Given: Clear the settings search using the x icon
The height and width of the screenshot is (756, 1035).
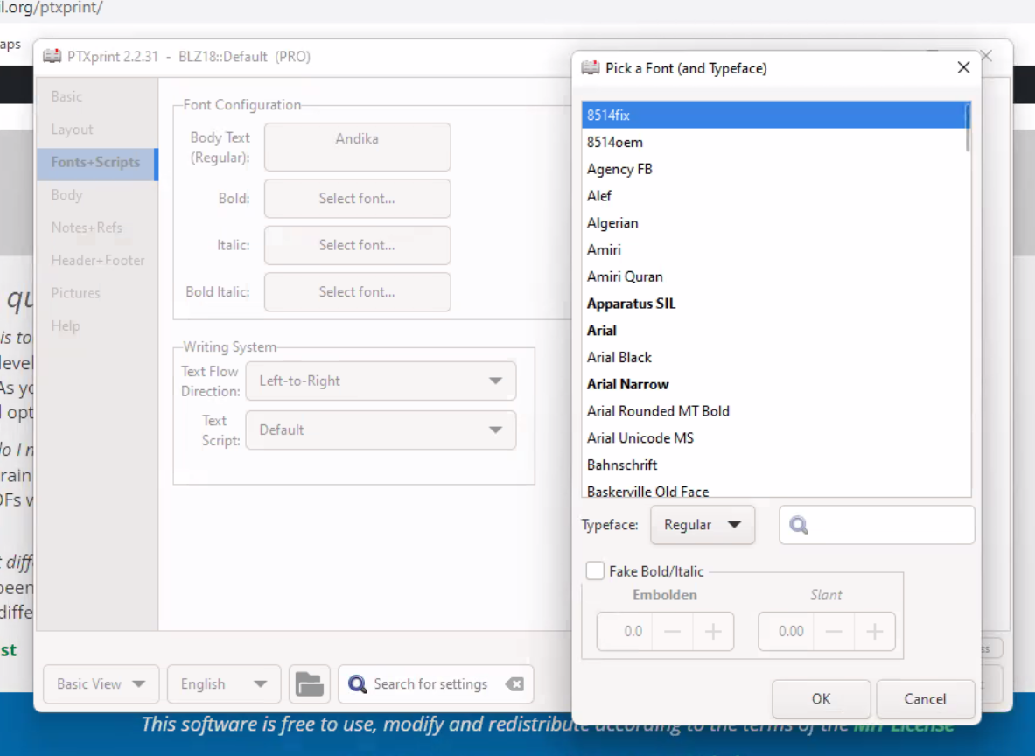Looking at the screenshot, I should click(515, 683).
